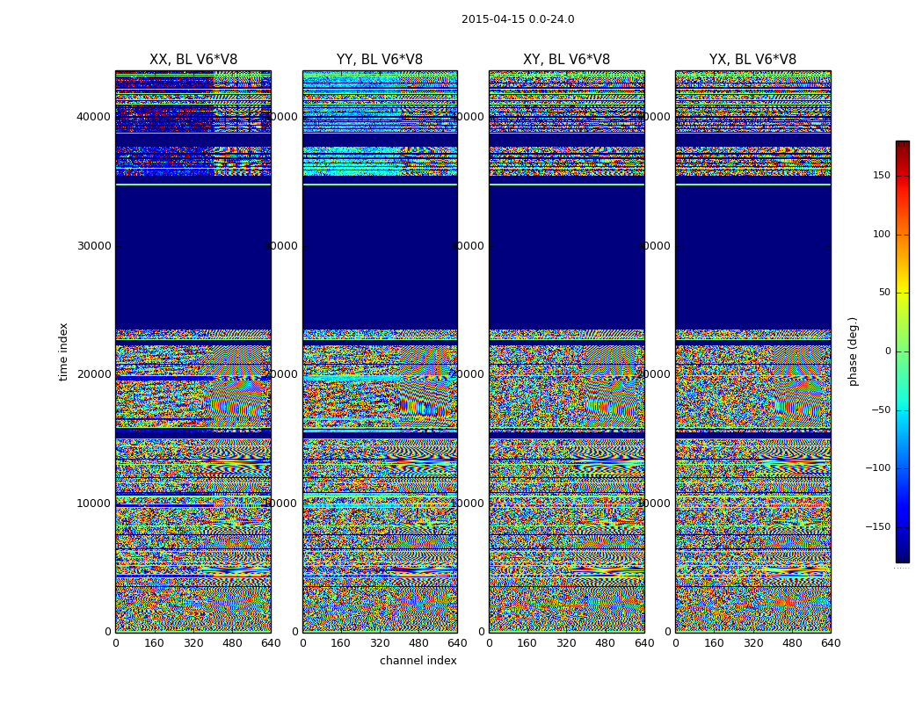923x703 pixels.
Task: Click the "YY, BL V6*V8" subplot title
Action: 380,60
